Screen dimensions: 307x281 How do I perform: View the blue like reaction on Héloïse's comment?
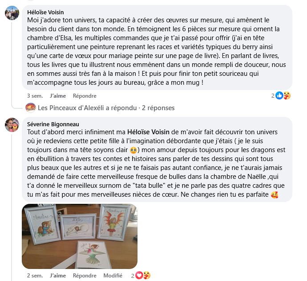pyautogui.click(x=279, y=95)
